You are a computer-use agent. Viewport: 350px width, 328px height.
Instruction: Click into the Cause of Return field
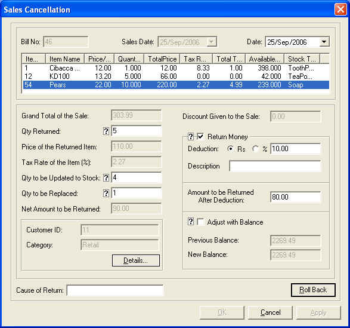[x=115, y=290]
